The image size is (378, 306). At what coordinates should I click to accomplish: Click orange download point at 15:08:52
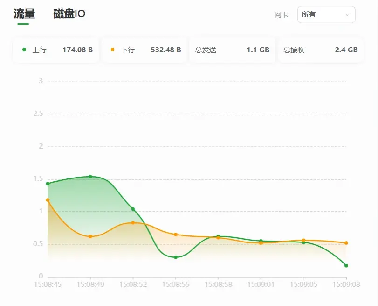[133, 223]
